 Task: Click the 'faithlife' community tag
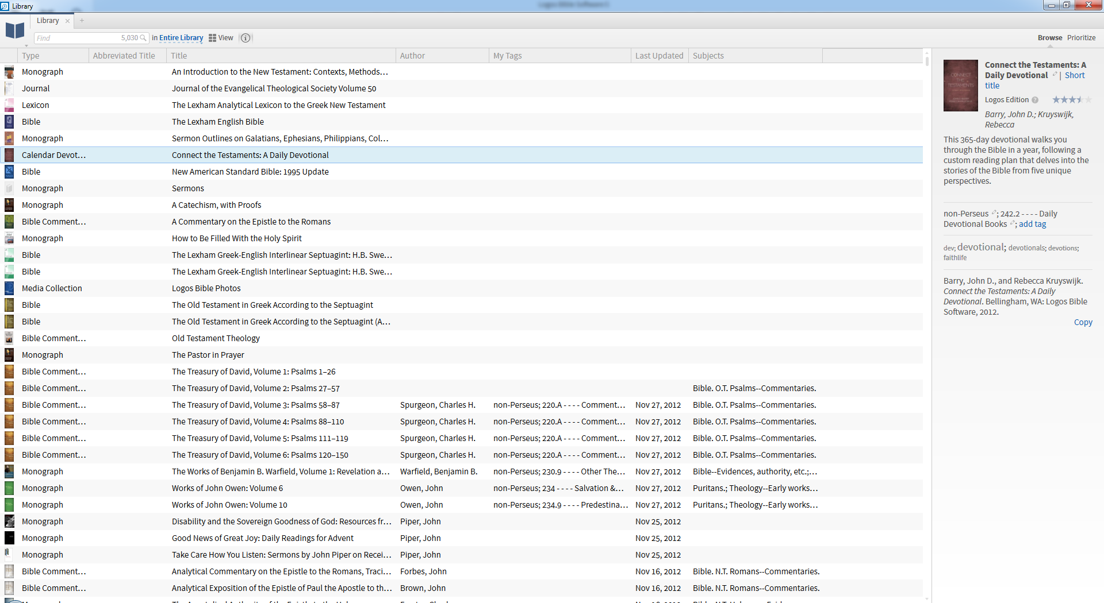click(955, 258)
